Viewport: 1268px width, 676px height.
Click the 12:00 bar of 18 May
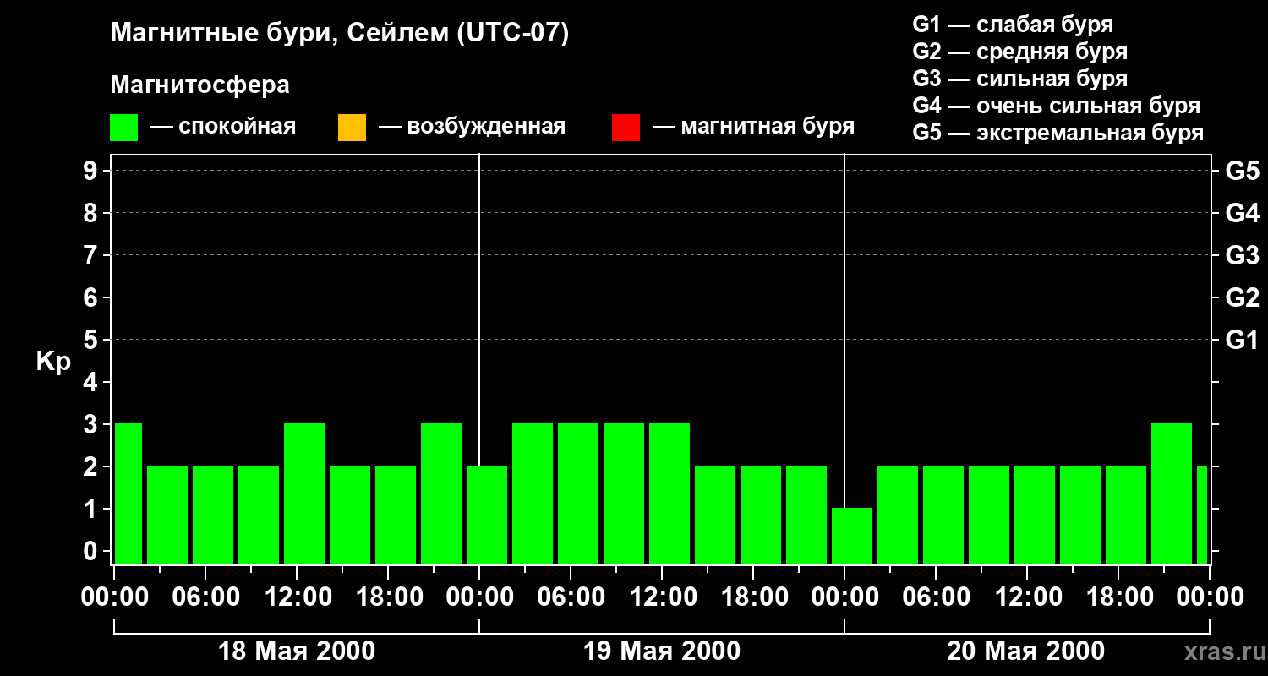[x=304, y=493]
